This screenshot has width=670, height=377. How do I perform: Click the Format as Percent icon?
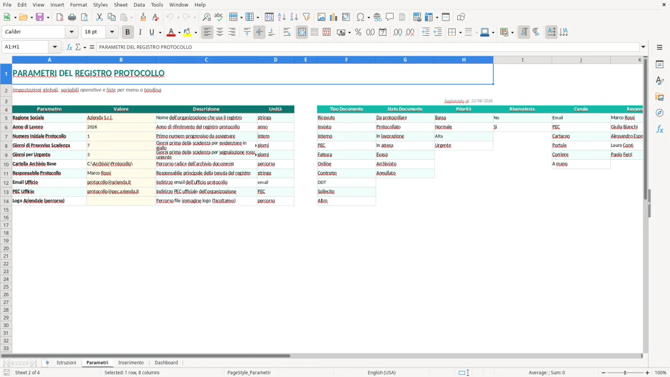click(358, 32)
